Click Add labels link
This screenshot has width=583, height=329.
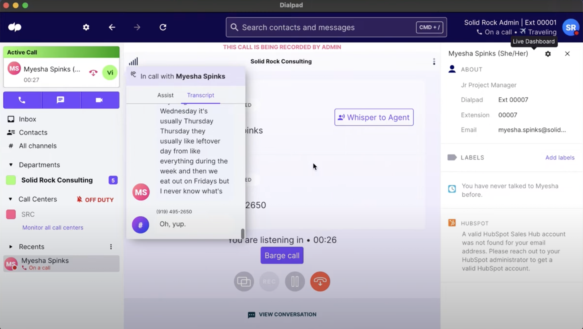(x=560, y=158)
